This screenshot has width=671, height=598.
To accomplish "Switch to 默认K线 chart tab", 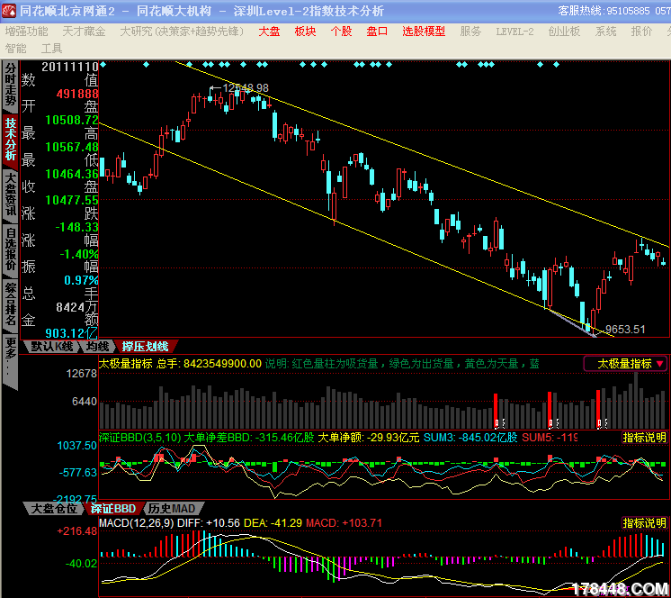I will click(x=51, y=346).
